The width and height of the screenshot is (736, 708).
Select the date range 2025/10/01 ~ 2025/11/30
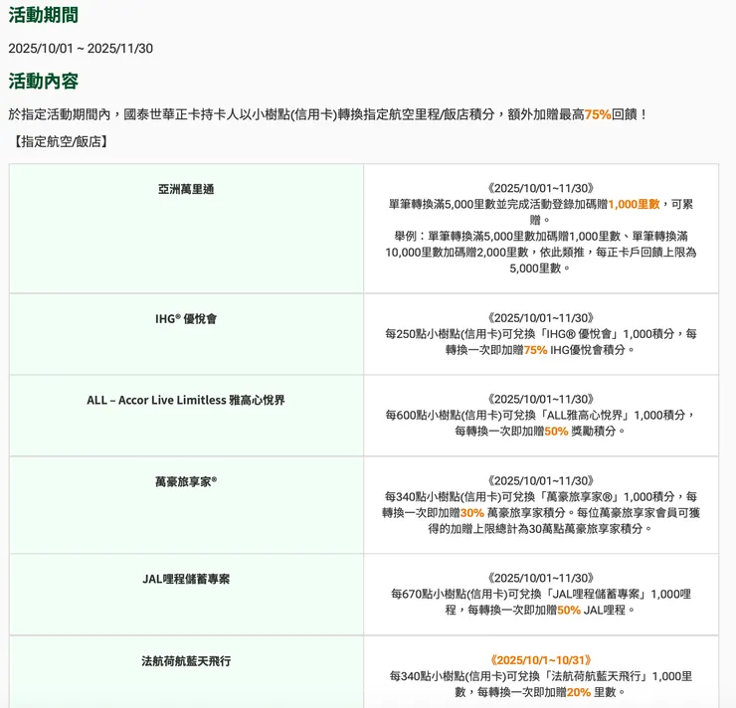coord(81,49)
